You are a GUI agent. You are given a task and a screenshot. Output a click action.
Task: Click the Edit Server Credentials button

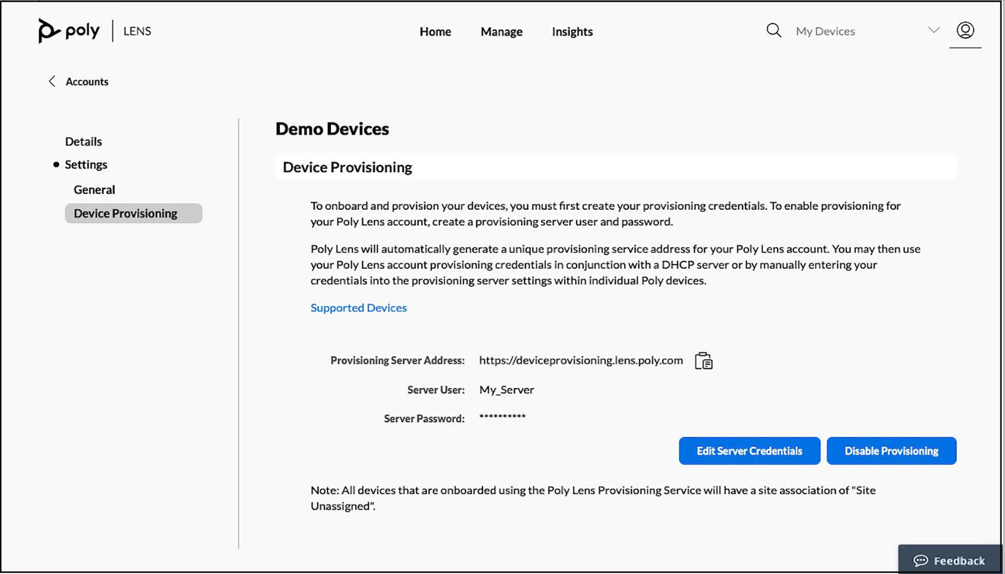[x=749, y=451]
